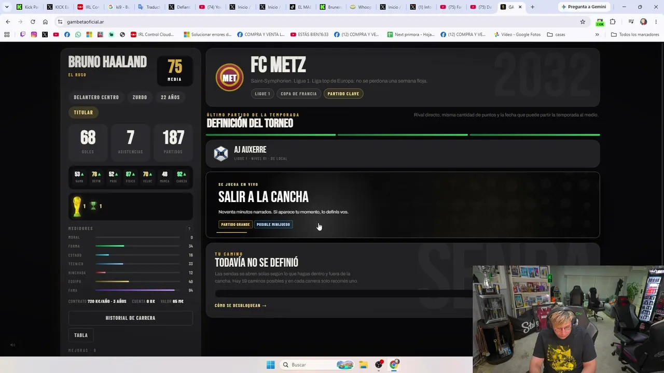
Task: Click the Delantero Centro position tag
Action: (x=96, y=97)
